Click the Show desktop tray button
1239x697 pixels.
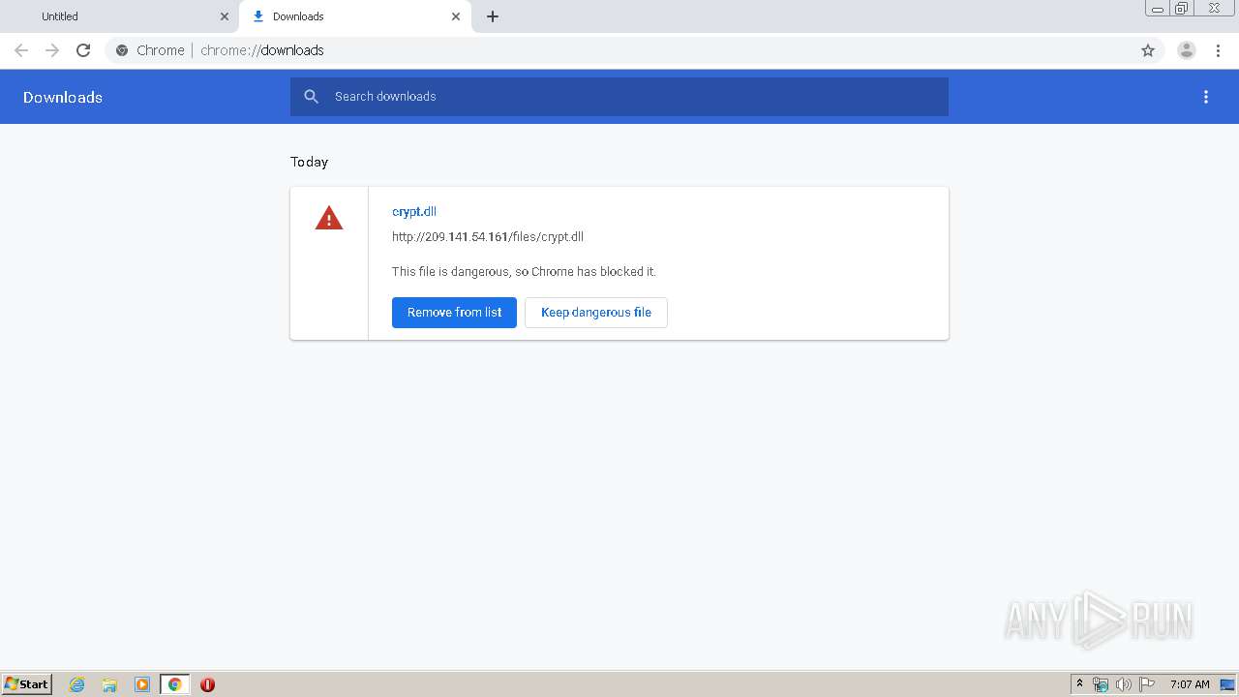[1227, 684]
